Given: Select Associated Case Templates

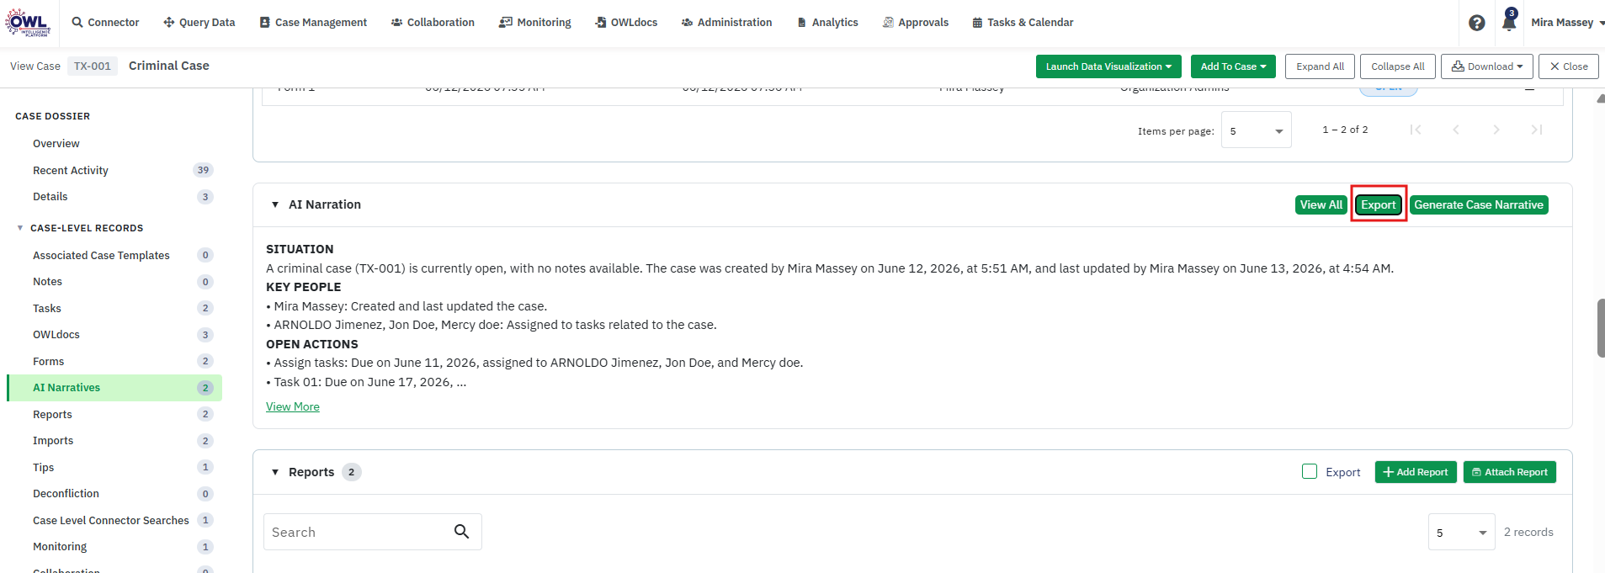Looking at the screenshot, I should point(114,255).
